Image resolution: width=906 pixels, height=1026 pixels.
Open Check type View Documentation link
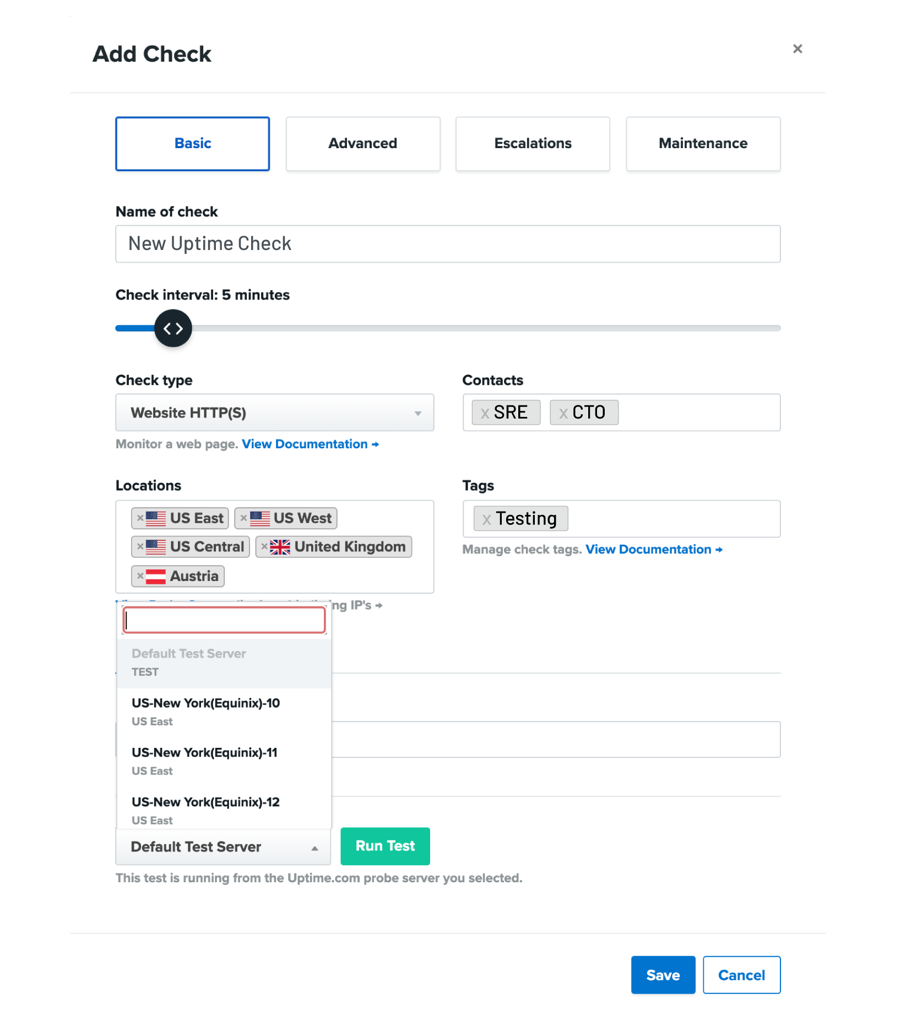[310, 444]
